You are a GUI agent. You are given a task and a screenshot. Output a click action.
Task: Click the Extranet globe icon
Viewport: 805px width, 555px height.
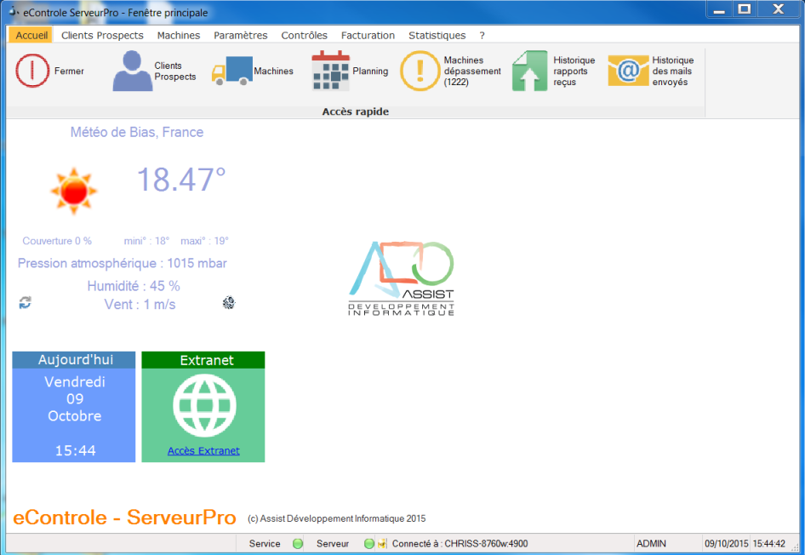(204, 405)
